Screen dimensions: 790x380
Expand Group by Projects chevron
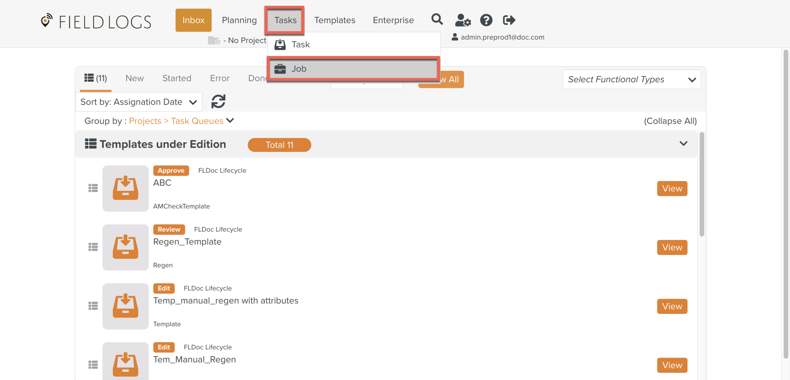click(x=230, y=121)
